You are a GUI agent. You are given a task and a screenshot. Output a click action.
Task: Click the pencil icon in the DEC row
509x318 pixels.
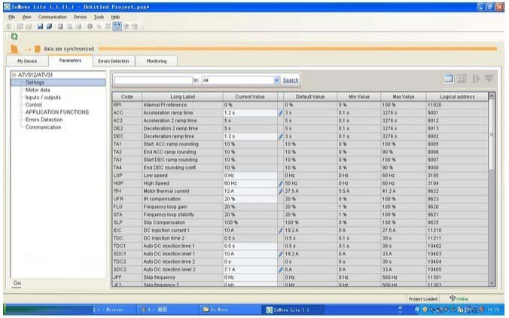coord(280,136)
